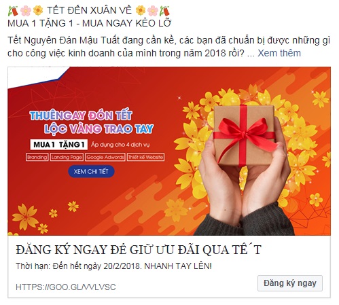Click the gift box with red ribbon
339x305 pixels.
click(x=244, y=135)
